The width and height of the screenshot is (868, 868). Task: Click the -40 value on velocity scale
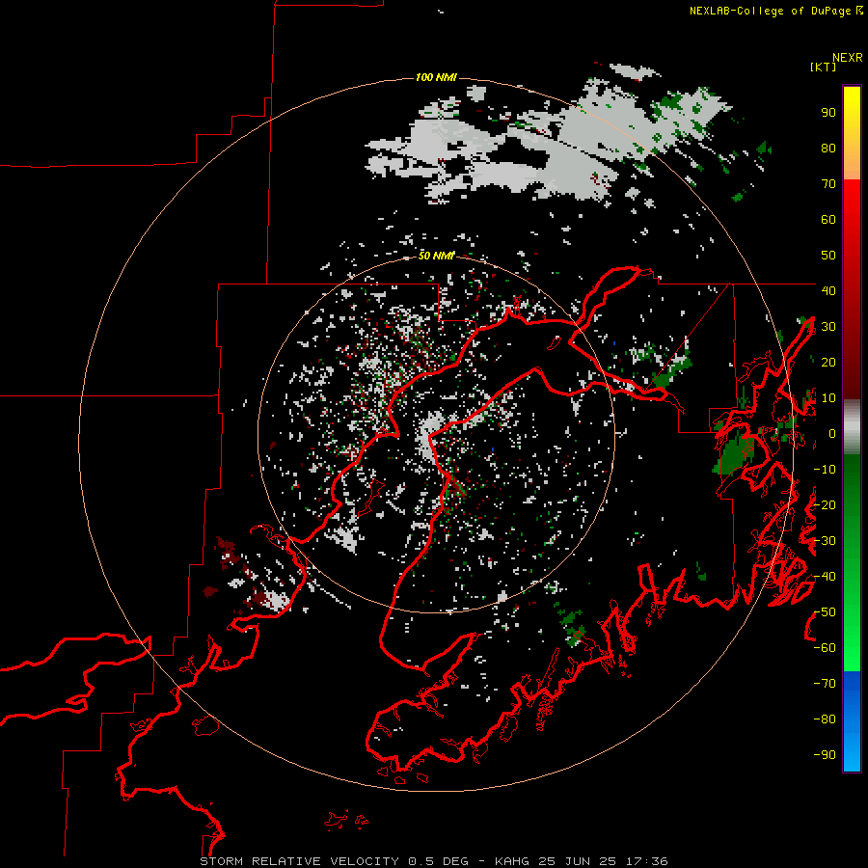tap(825, 577)
